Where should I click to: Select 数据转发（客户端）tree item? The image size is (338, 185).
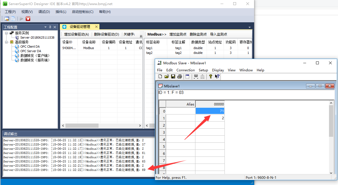pyautogui.click(x=35, y=56)
